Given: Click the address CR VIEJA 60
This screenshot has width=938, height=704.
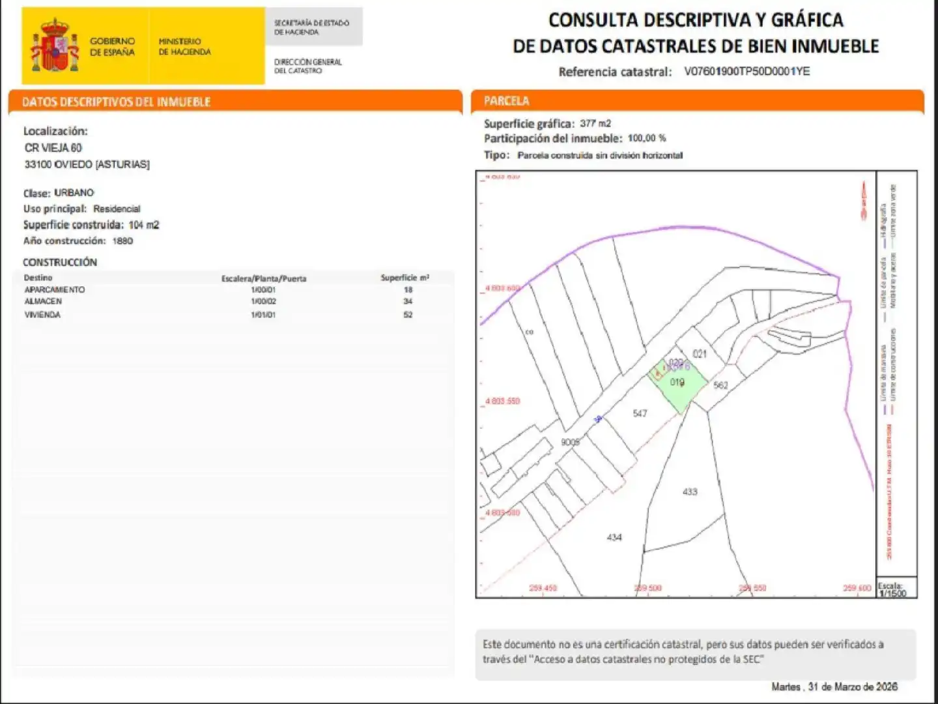Looking at the screenshot, I should click(x=53, y=148).
